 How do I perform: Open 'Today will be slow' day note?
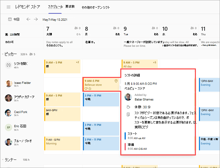click(x=179, y=44)
